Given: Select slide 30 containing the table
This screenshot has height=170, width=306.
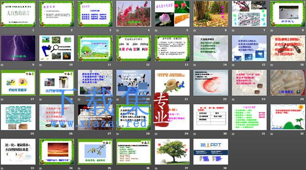Looking at the screenshot, I should pyautogui.click(x=210, y=117).
